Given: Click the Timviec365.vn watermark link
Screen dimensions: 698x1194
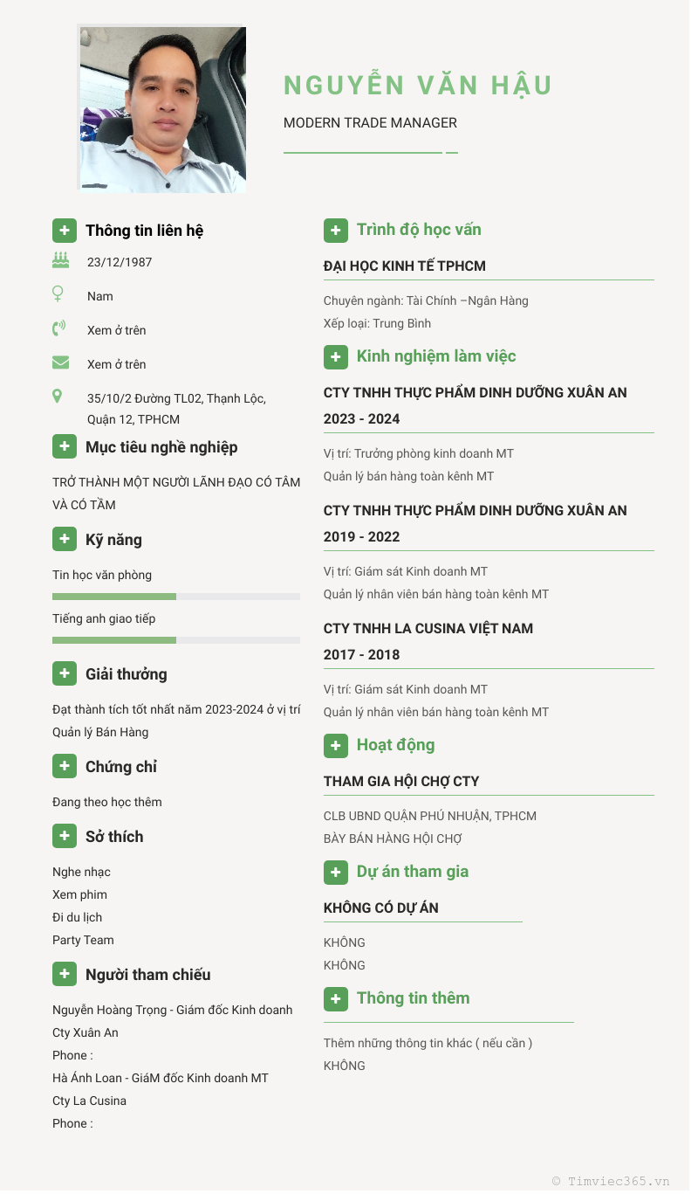Looking at the screenshot, I should click(611, 1181).
